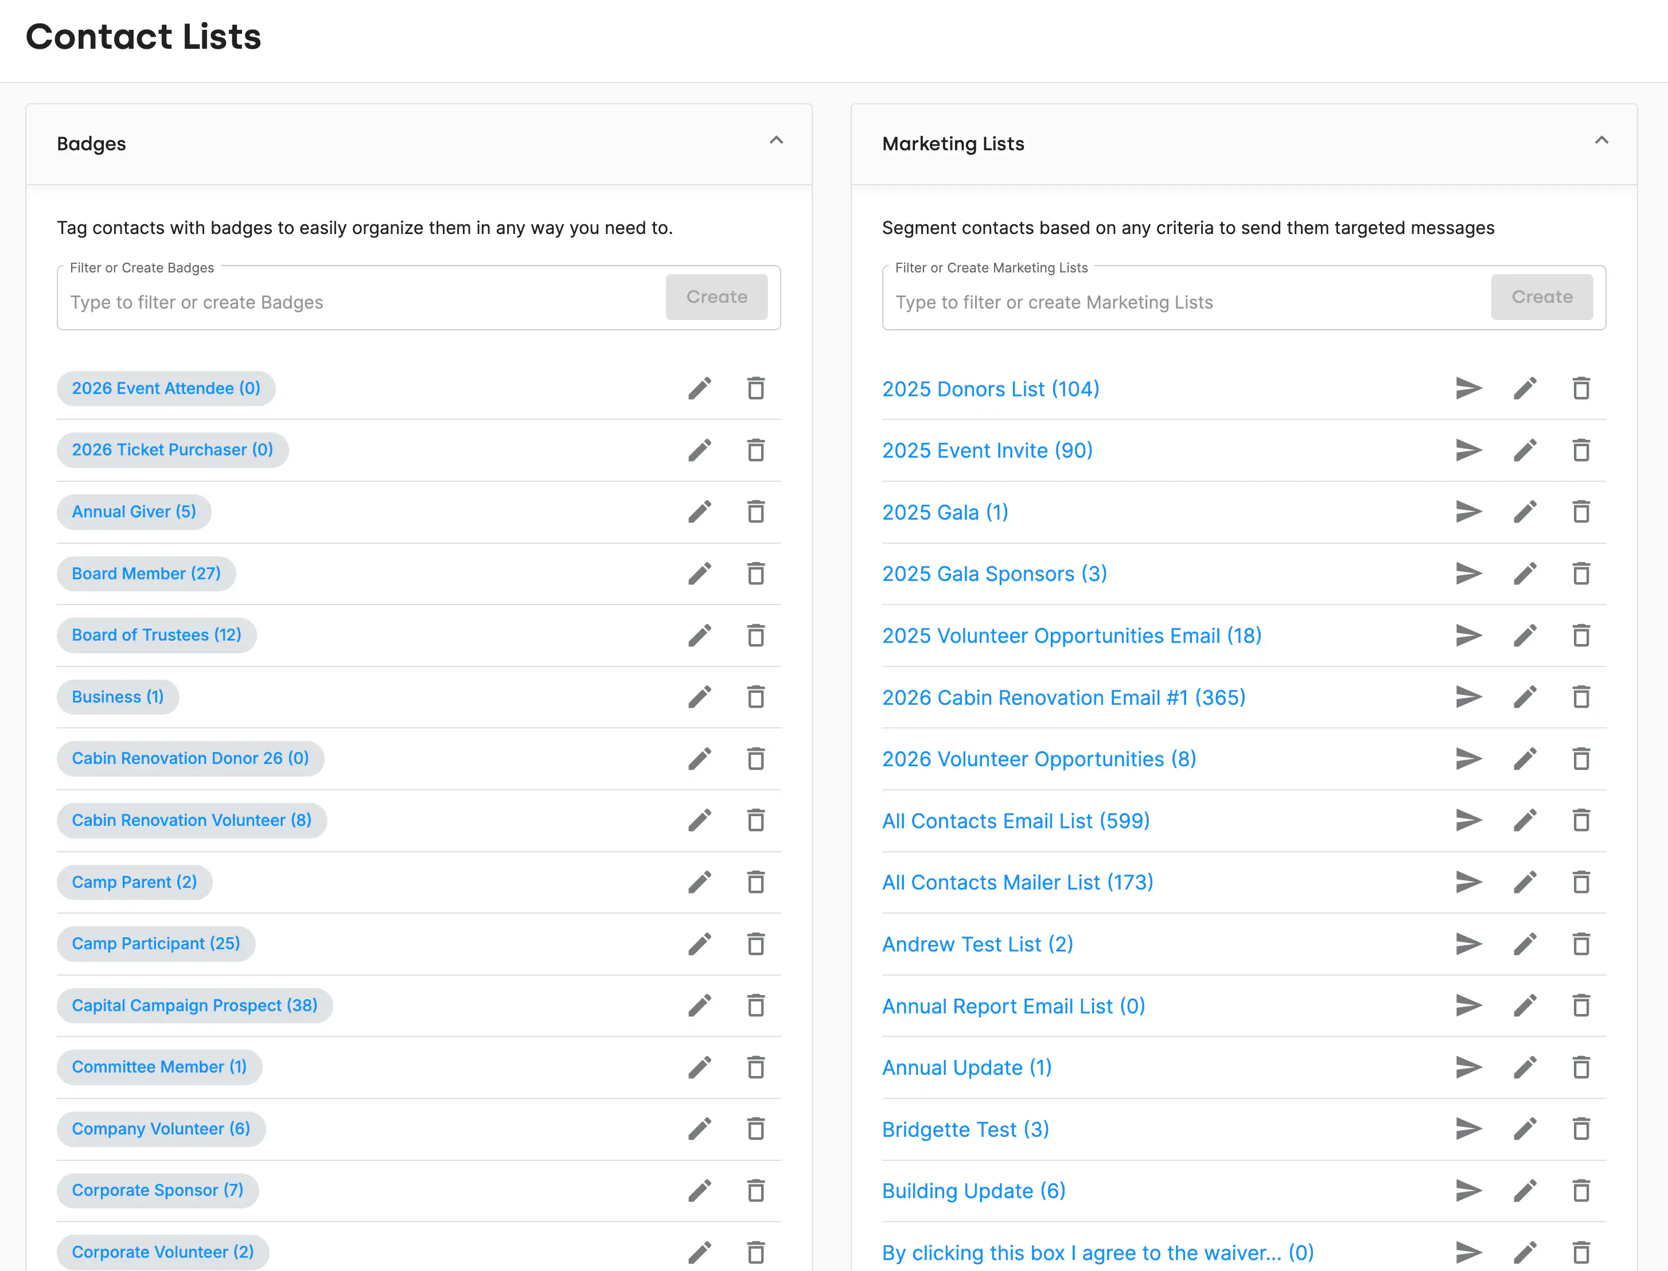Send to Annual Report Email List
This screenshot has height=1271, width=1668.
(1468, 1005)
